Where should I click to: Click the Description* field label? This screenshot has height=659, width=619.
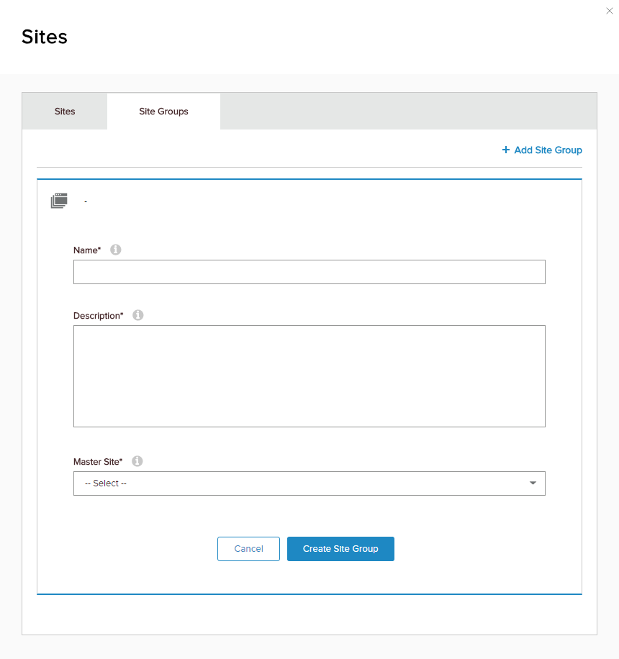99,316
